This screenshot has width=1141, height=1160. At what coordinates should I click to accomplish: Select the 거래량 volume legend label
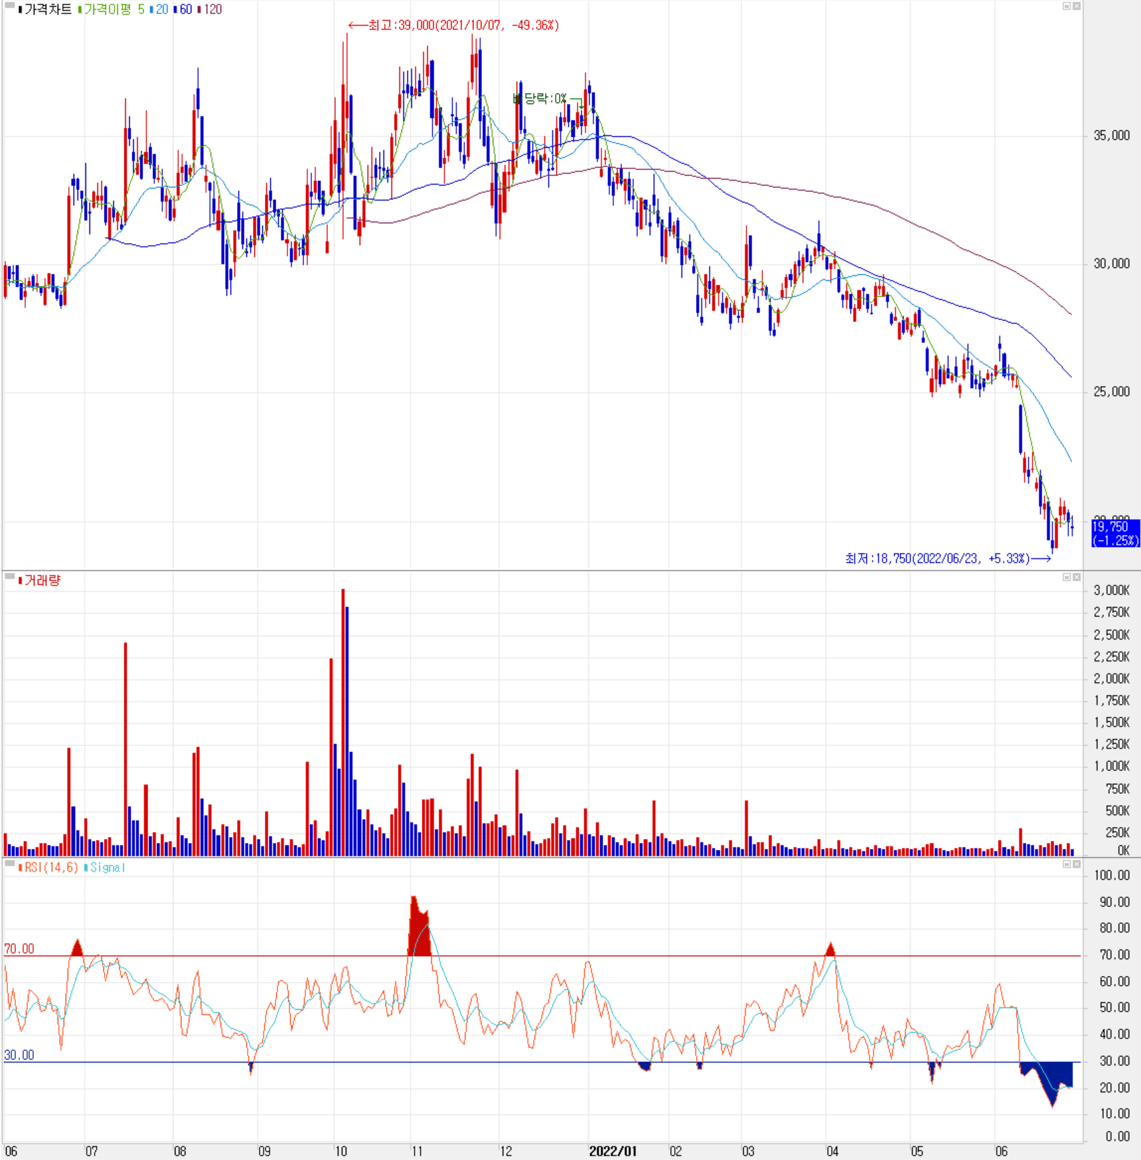42,581
